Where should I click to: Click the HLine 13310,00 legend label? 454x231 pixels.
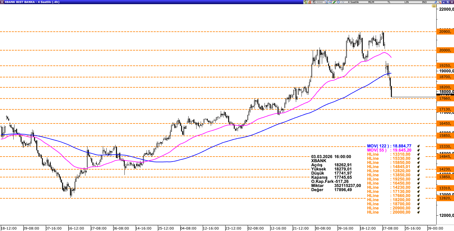coord(389,154)
